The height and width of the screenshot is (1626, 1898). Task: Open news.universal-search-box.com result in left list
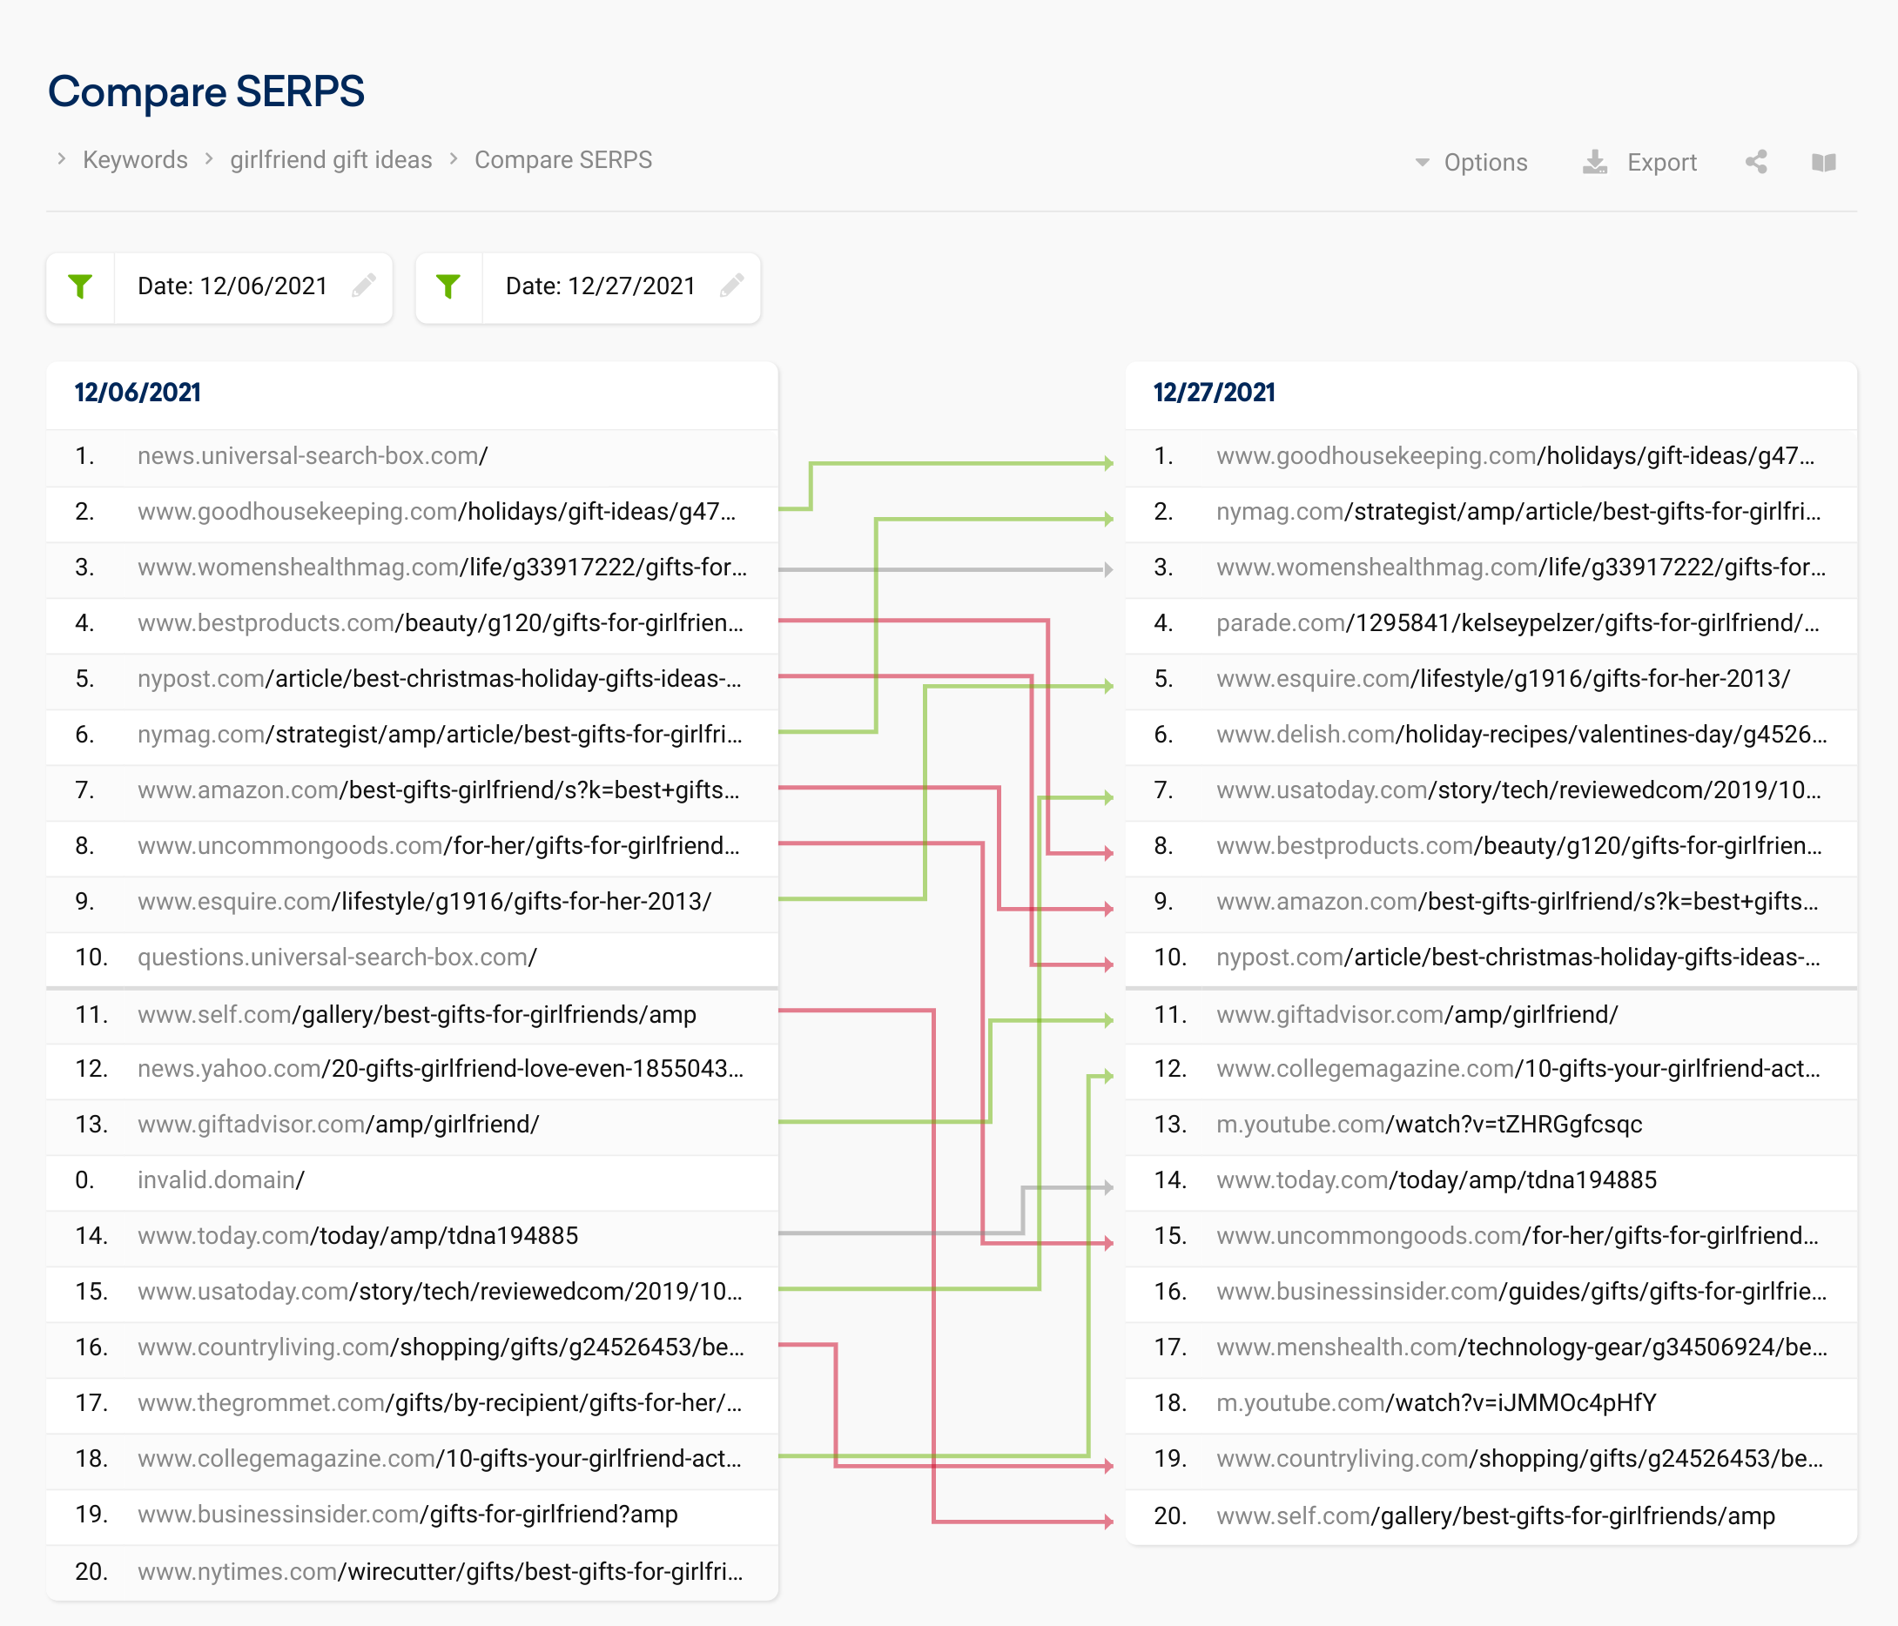pos(313,456)
